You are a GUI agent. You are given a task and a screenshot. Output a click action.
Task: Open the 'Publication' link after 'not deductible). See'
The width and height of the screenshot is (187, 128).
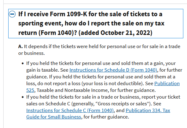[167, 83]
